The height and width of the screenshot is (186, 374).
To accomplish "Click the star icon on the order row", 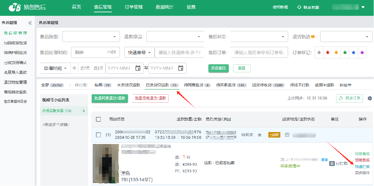I will (x=259, y=135).
